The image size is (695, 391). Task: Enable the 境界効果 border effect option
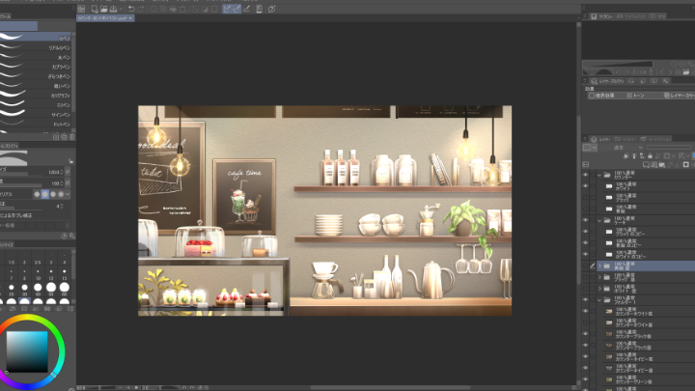tap(601, 96)
